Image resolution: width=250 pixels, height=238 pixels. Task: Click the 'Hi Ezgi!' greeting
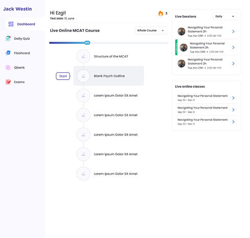(x=58, y=13)
